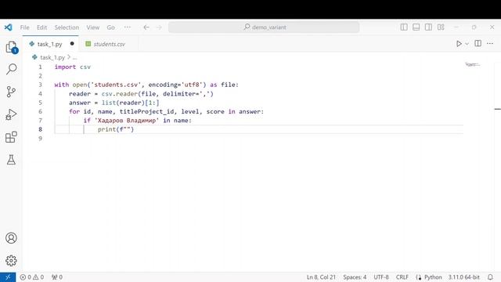Open the File menu
Viewport: 501px width, 282px height.
pos(24,27)
